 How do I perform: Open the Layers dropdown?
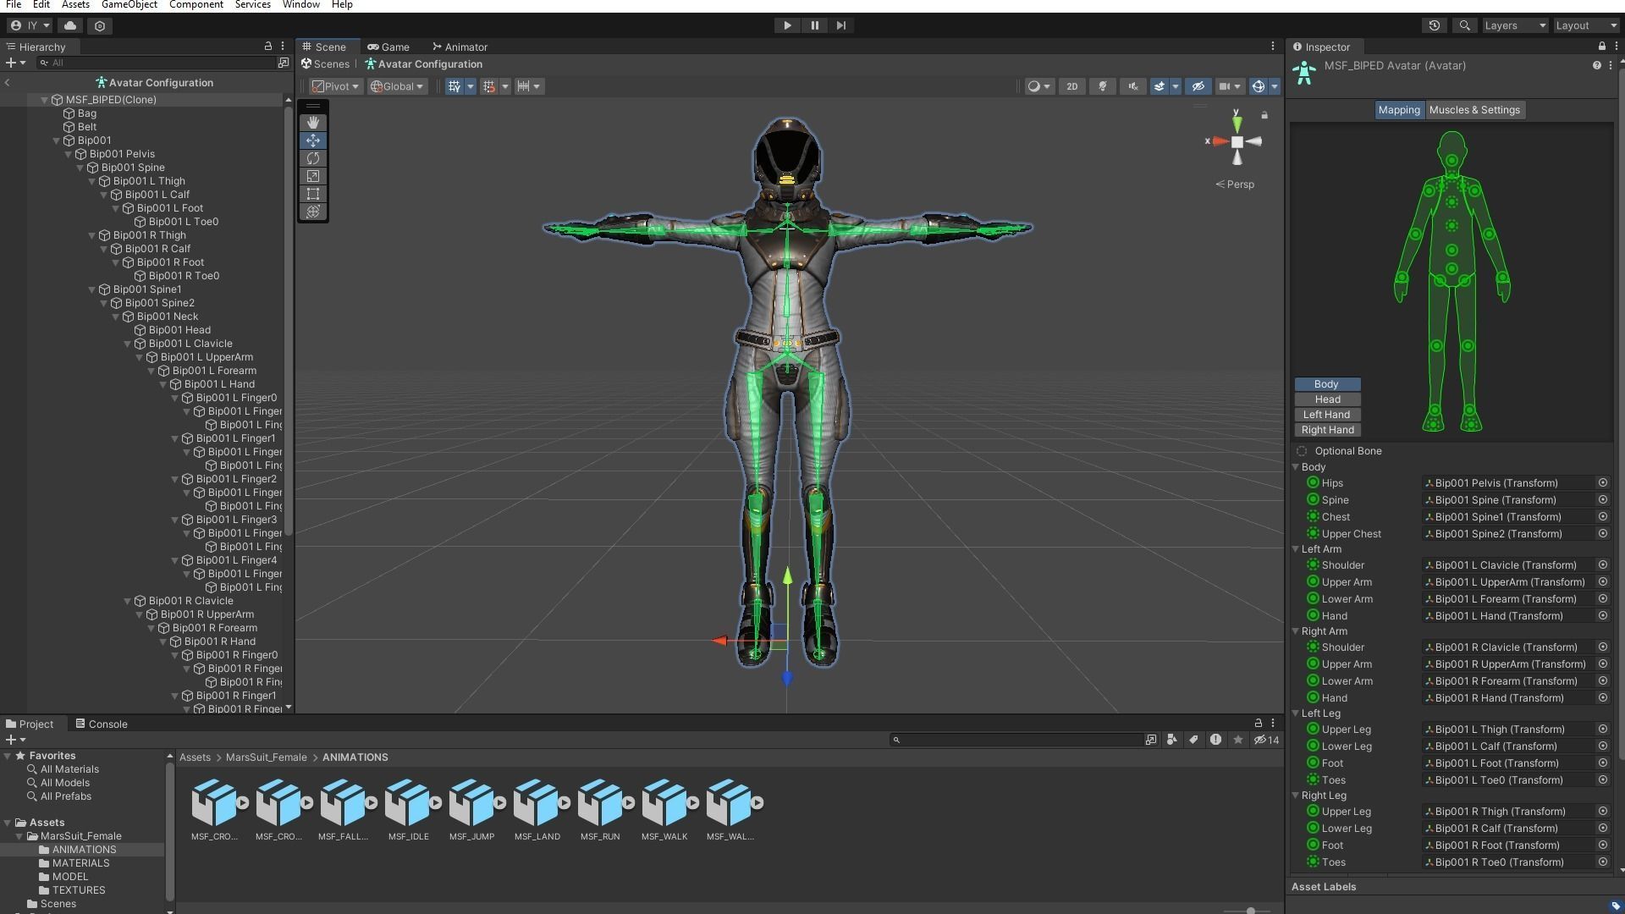[x=1515, y=25]
